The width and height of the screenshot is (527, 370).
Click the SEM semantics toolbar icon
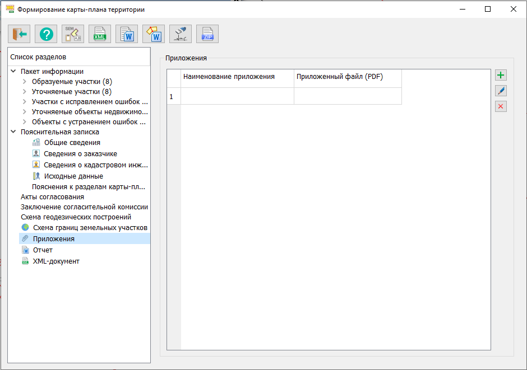[x=73, y=34]
